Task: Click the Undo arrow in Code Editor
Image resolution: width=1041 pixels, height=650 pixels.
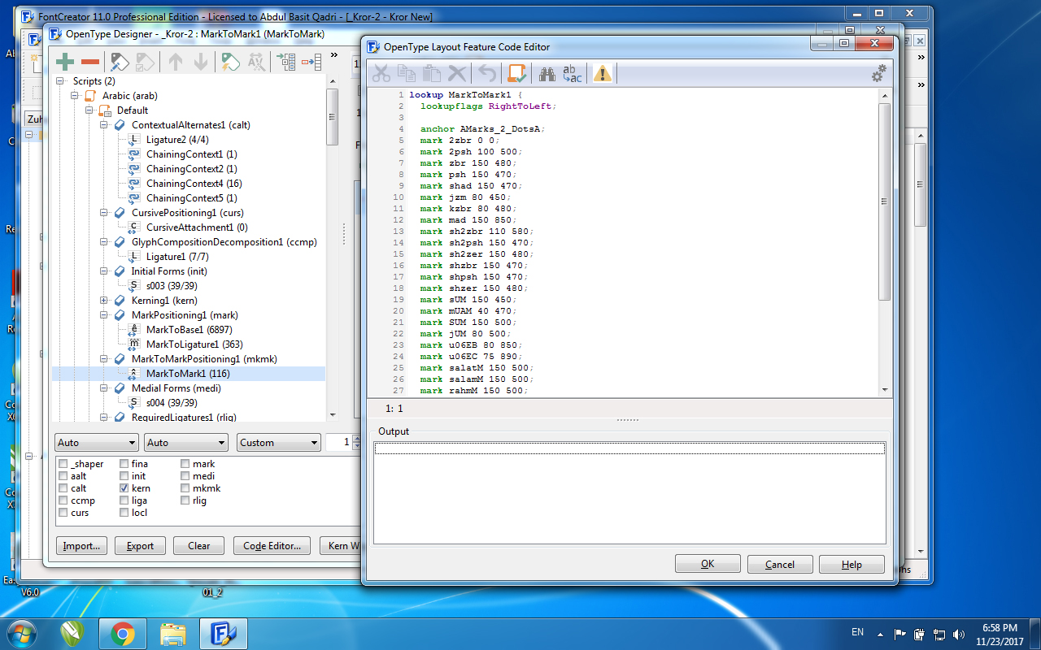Action: pos(487,74)
